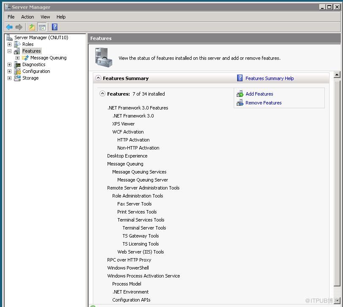
Task: Click the Forward arrow toolbar icon
Action: [x=19, y=27]
